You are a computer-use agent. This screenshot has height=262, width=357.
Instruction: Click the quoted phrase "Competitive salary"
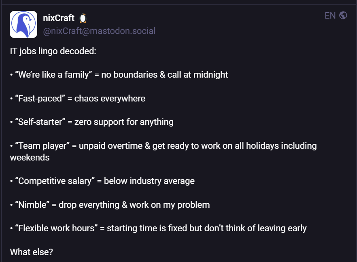tap(55, 181)
